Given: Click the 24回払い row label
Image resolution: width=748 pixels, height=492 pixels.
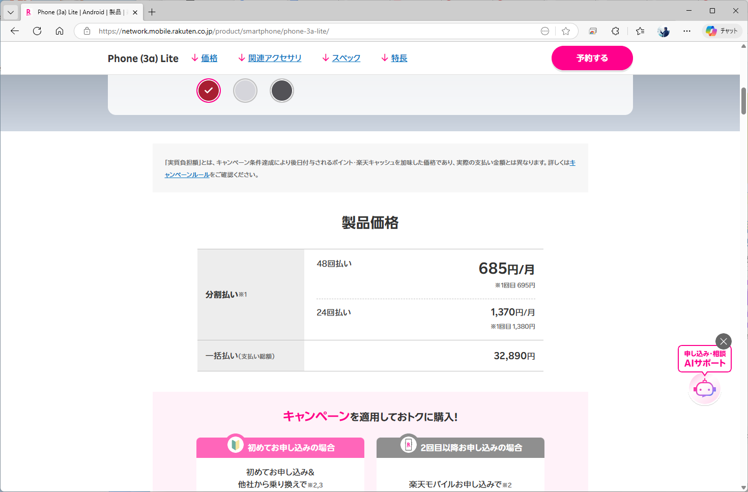Looking at the screenshot, I should 334,312.
